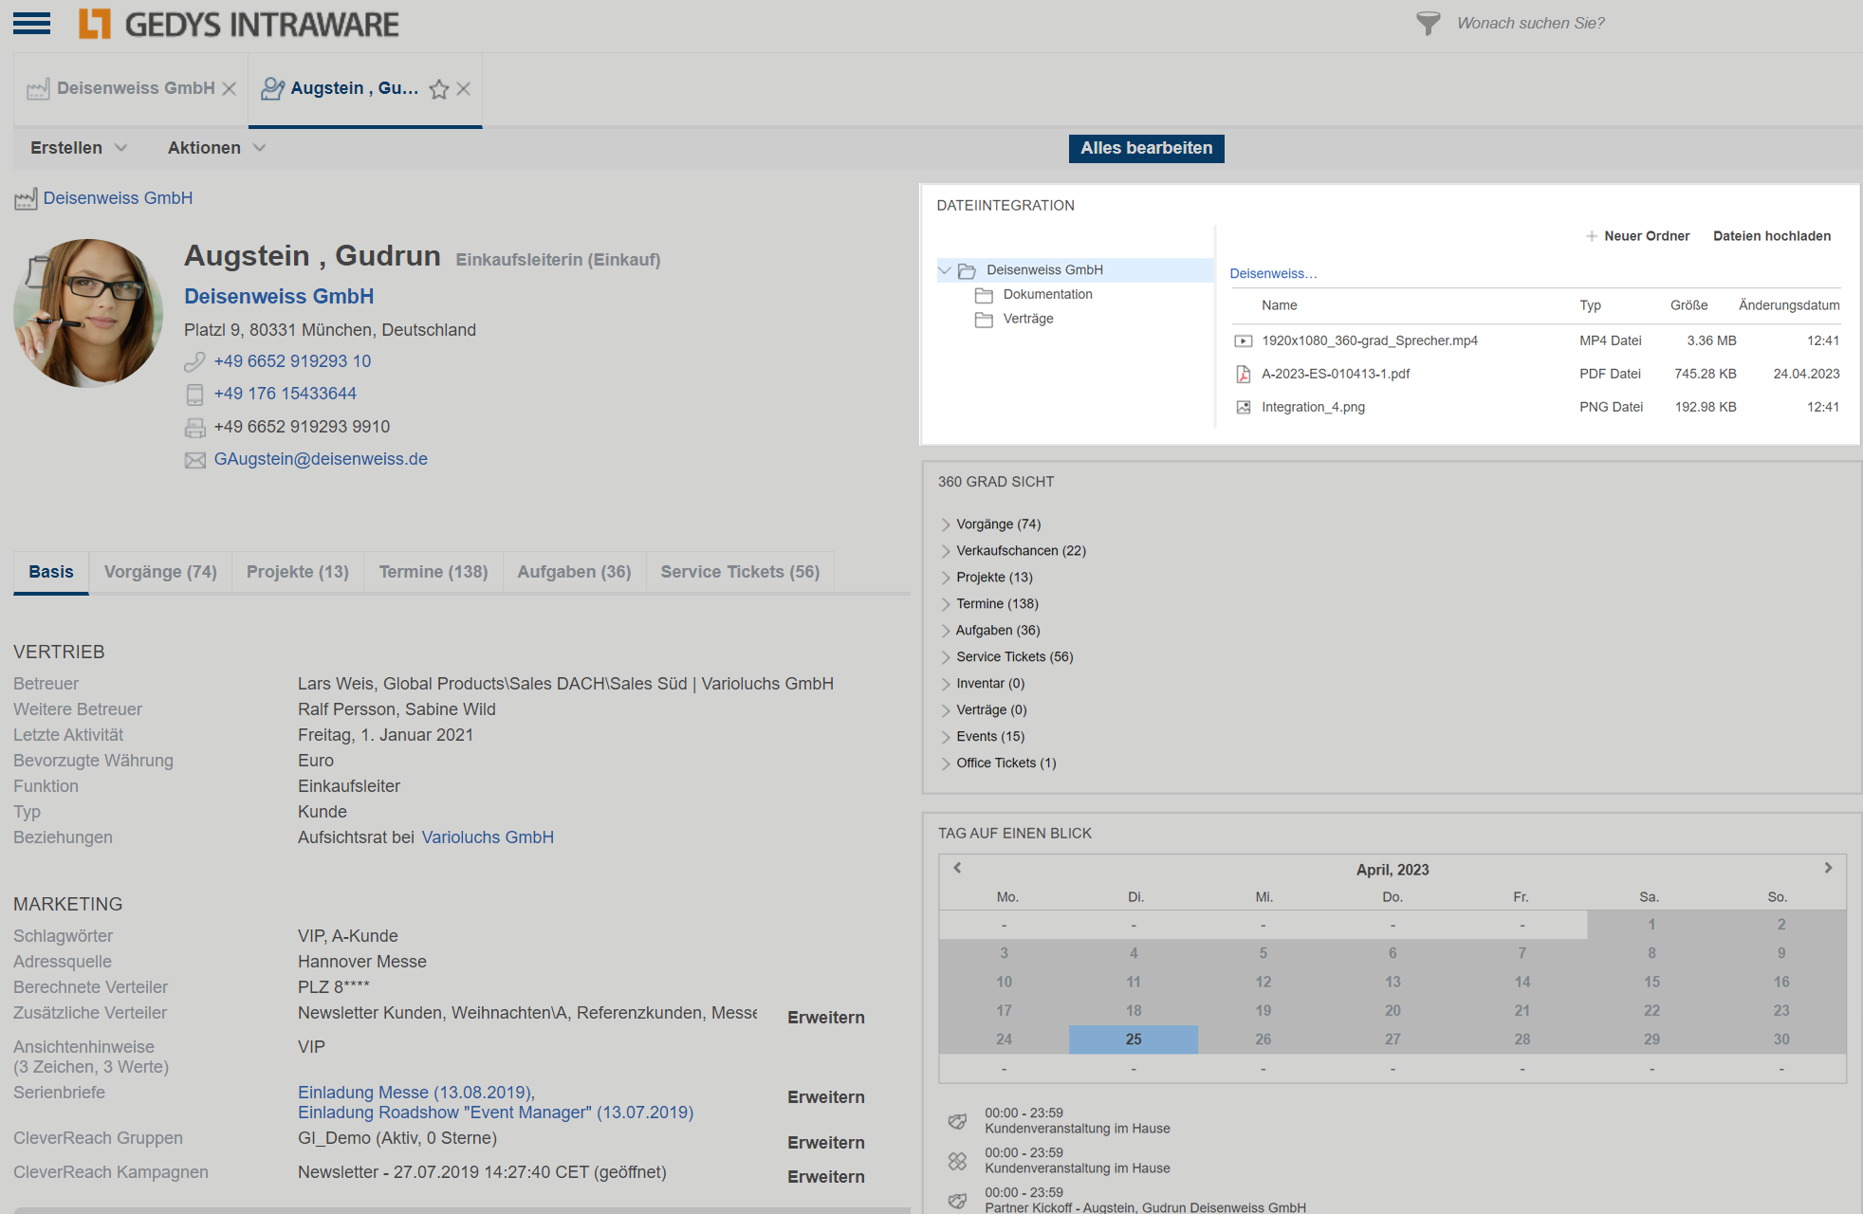Click the factory icon on Deisenweiss GmbH tab
Image resolution: width=1863 pixels, height=1214 pixels.
38,89
